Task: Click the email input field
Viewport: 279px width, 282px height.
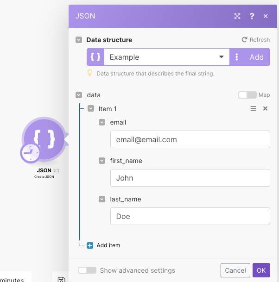Action: coord(190,139)
